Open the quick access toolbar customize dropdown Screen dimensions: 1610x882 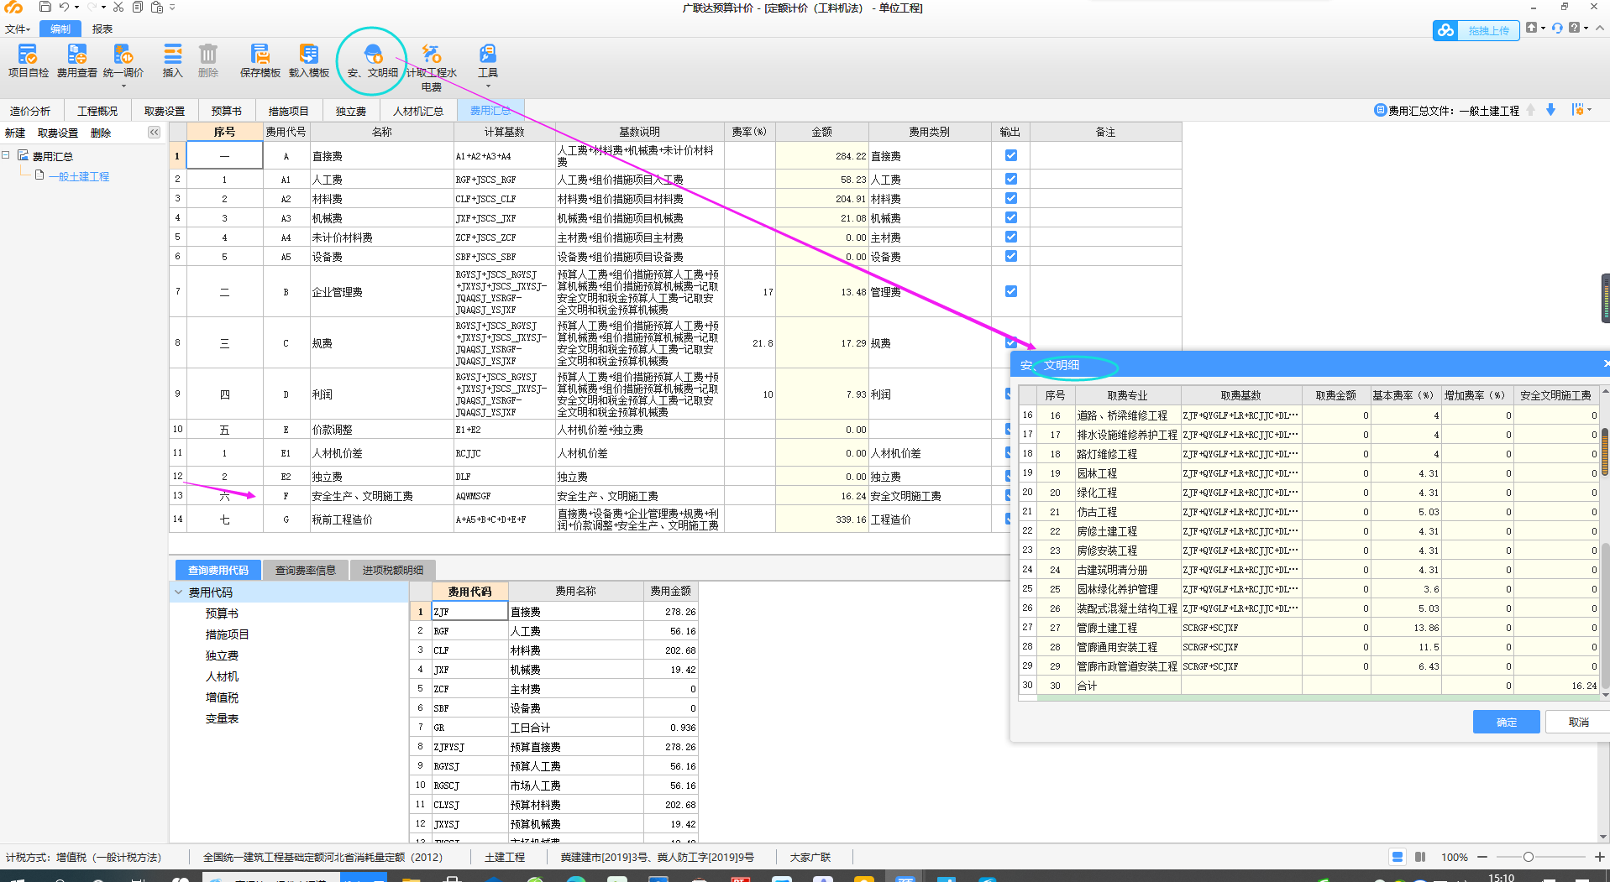172,7
